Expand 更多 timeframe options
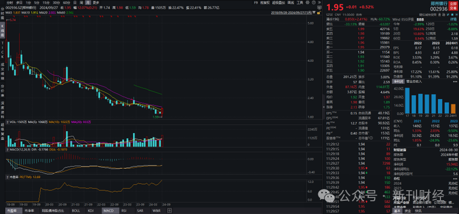Image resolution: width=459 pixels, height=214 pixels. point(95,3)
